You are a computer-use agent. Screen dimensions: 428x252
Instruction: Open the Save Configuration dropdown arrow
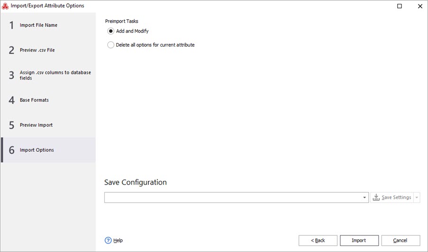click(364, 197)
